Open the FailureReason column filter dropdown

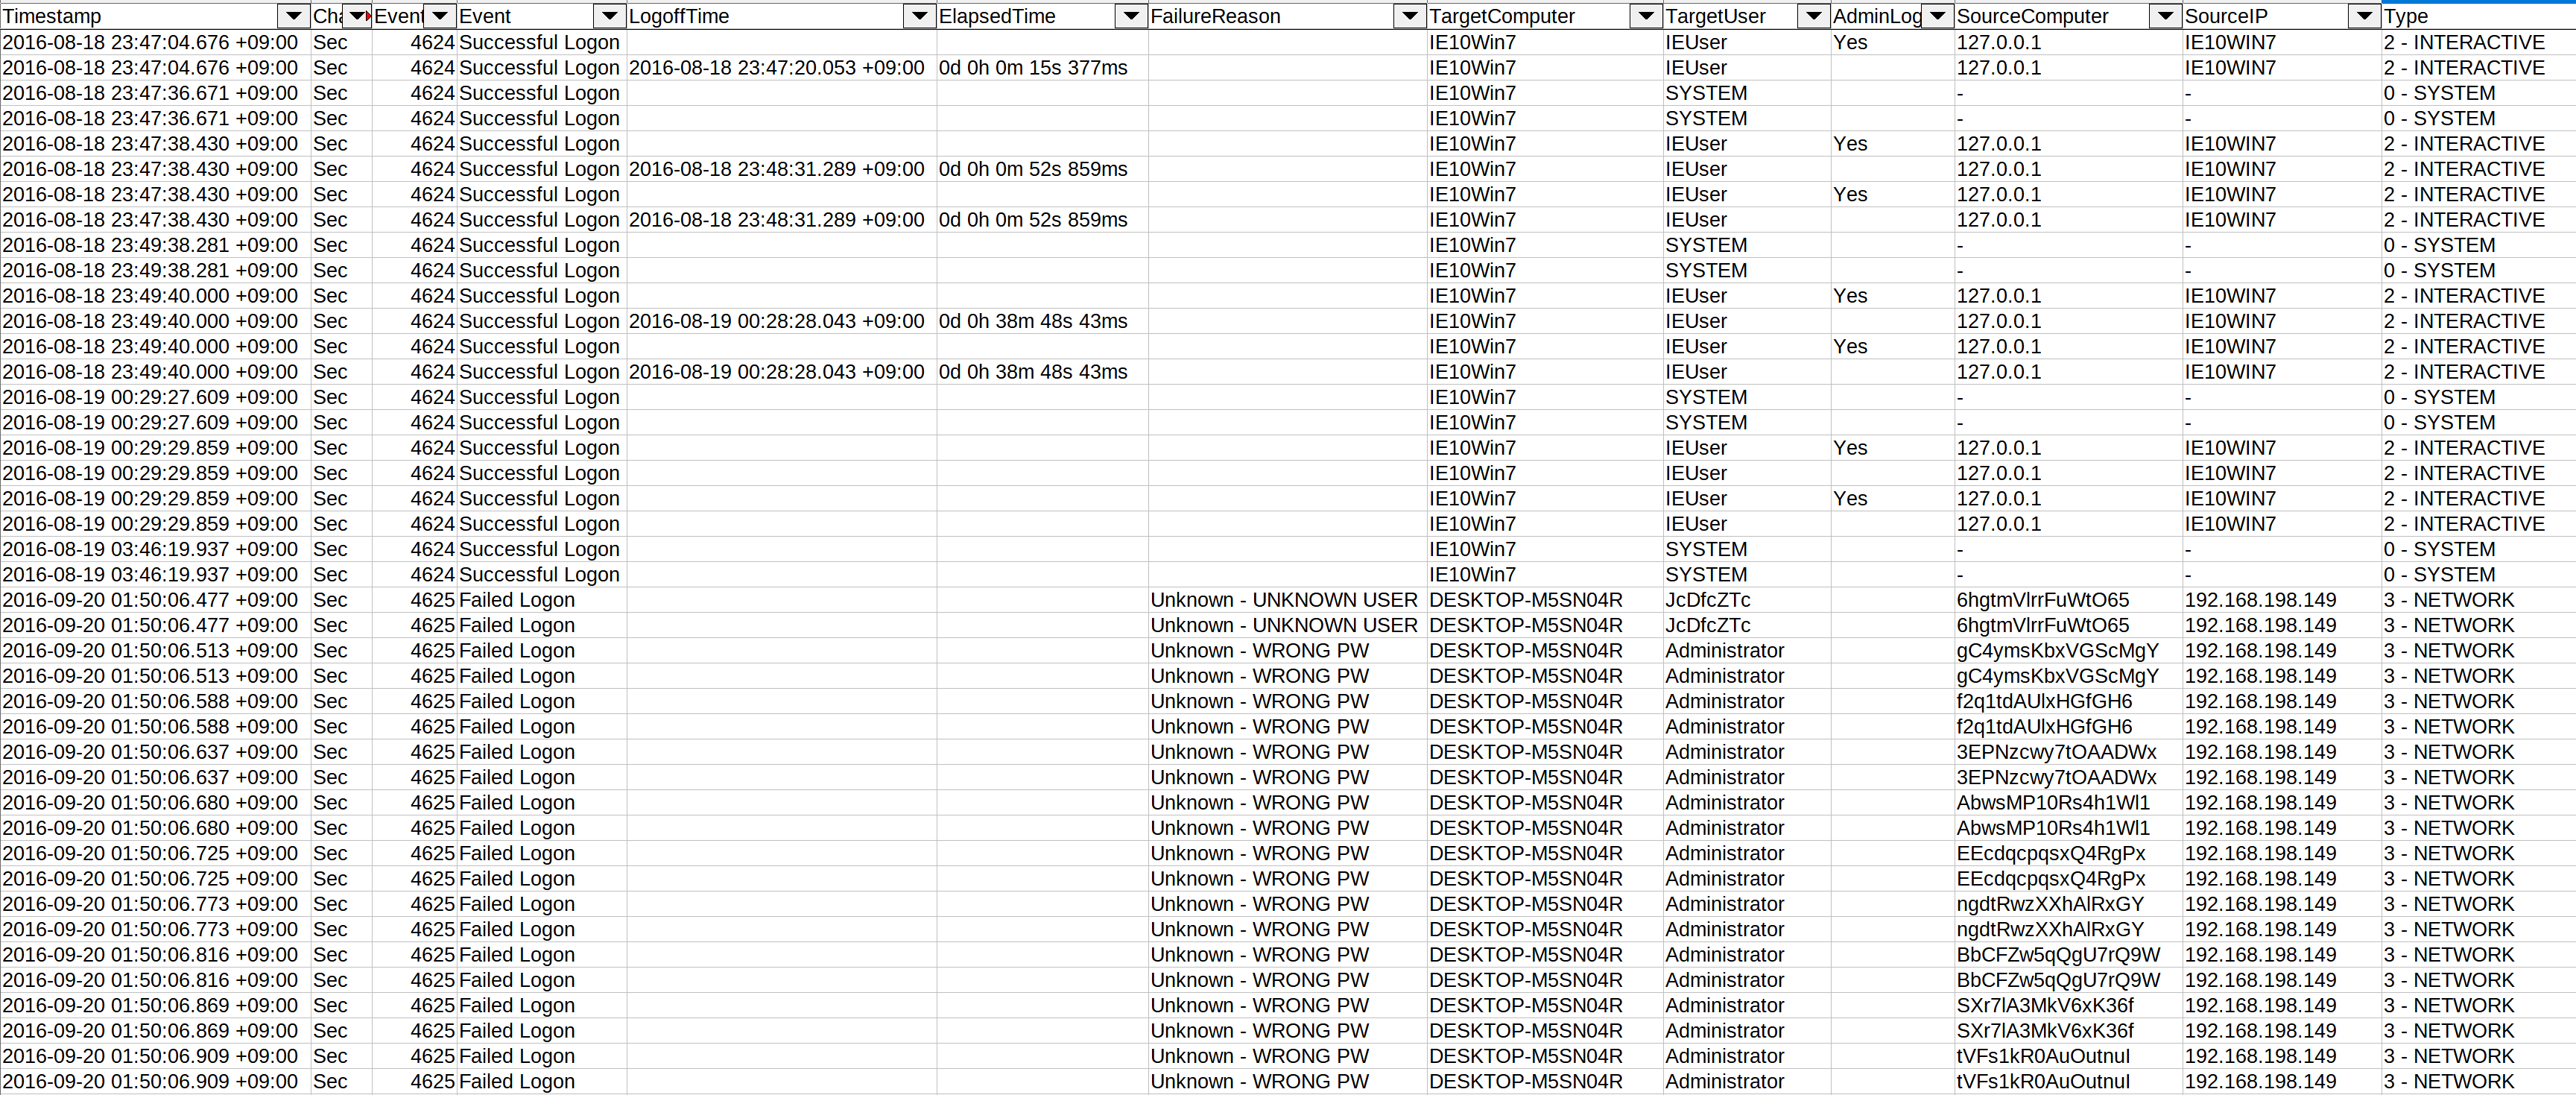pyautogui.click(x=1409, y=16)
